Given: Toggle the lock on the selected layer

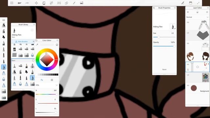Looking at the screenshot, I should click(188, 69).
